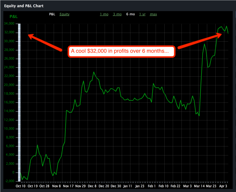Image resolution: width=236 pixels, height=192 pixels.
Task: Click the Dec 8 date label
Action: tap(92, 186)
